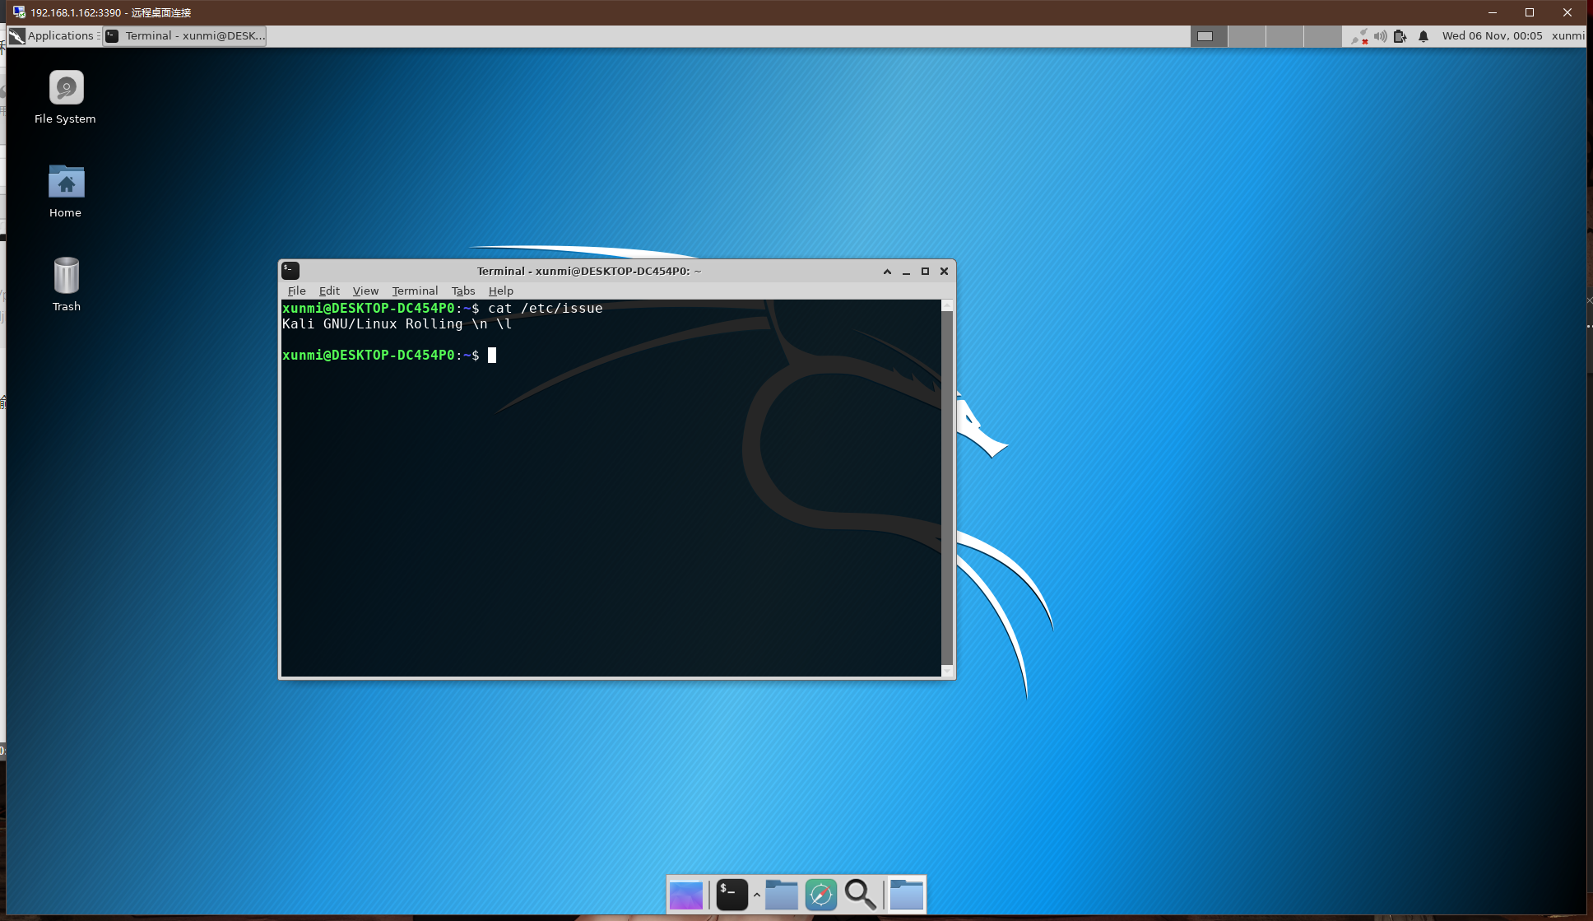Expand the dock terminal launcher arrow
1593x921 pixels.
pos(756,895)
